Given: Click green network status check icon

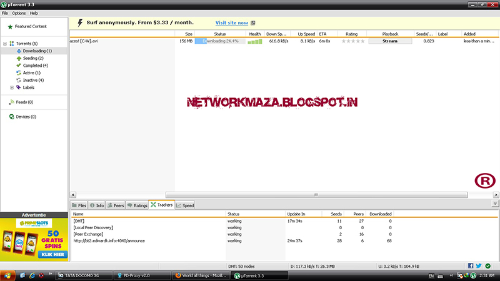Looking at the screenshot, I should 488,266.
